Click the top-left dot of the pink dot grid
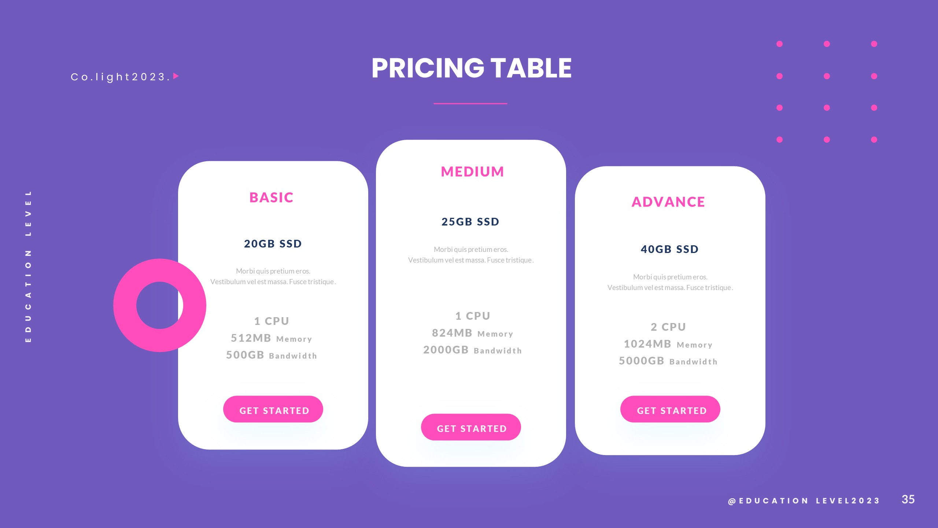Image resolution: width=938 pixels, height=528 pixels. (779, 44)
